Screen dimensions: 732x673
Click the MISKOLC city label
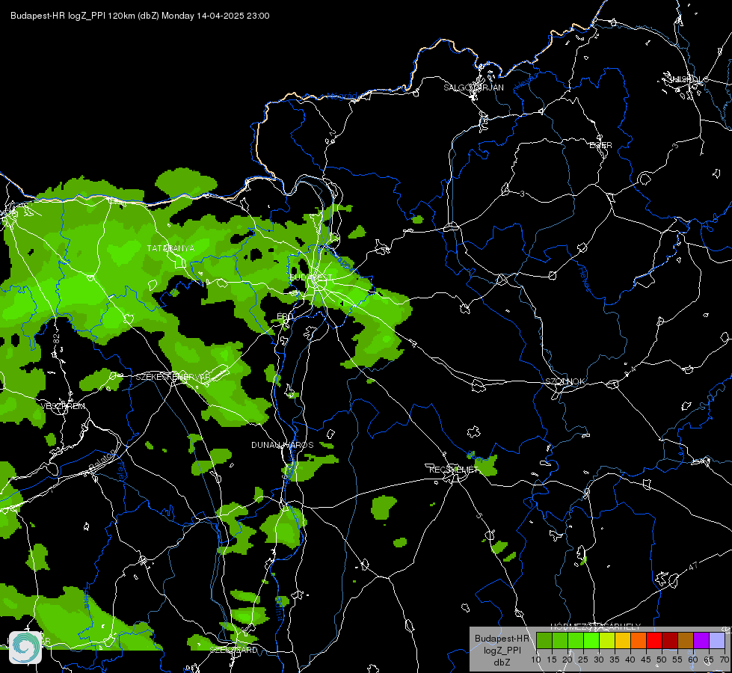(x=689, y=79)
